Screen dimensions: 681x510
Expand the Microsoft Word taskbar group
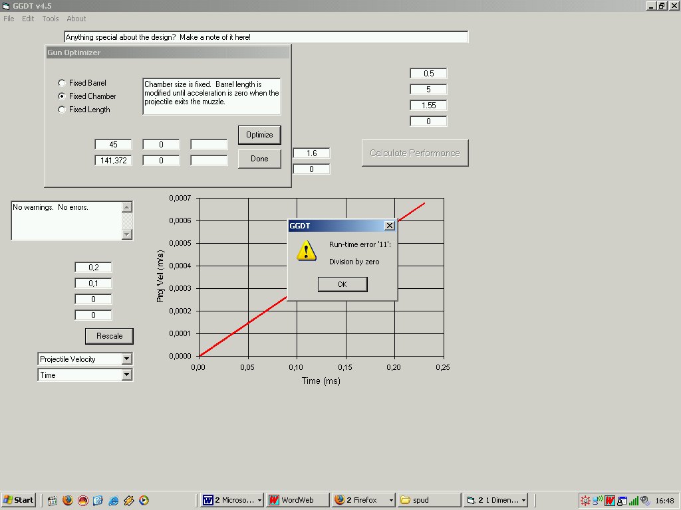pos(231,500)
